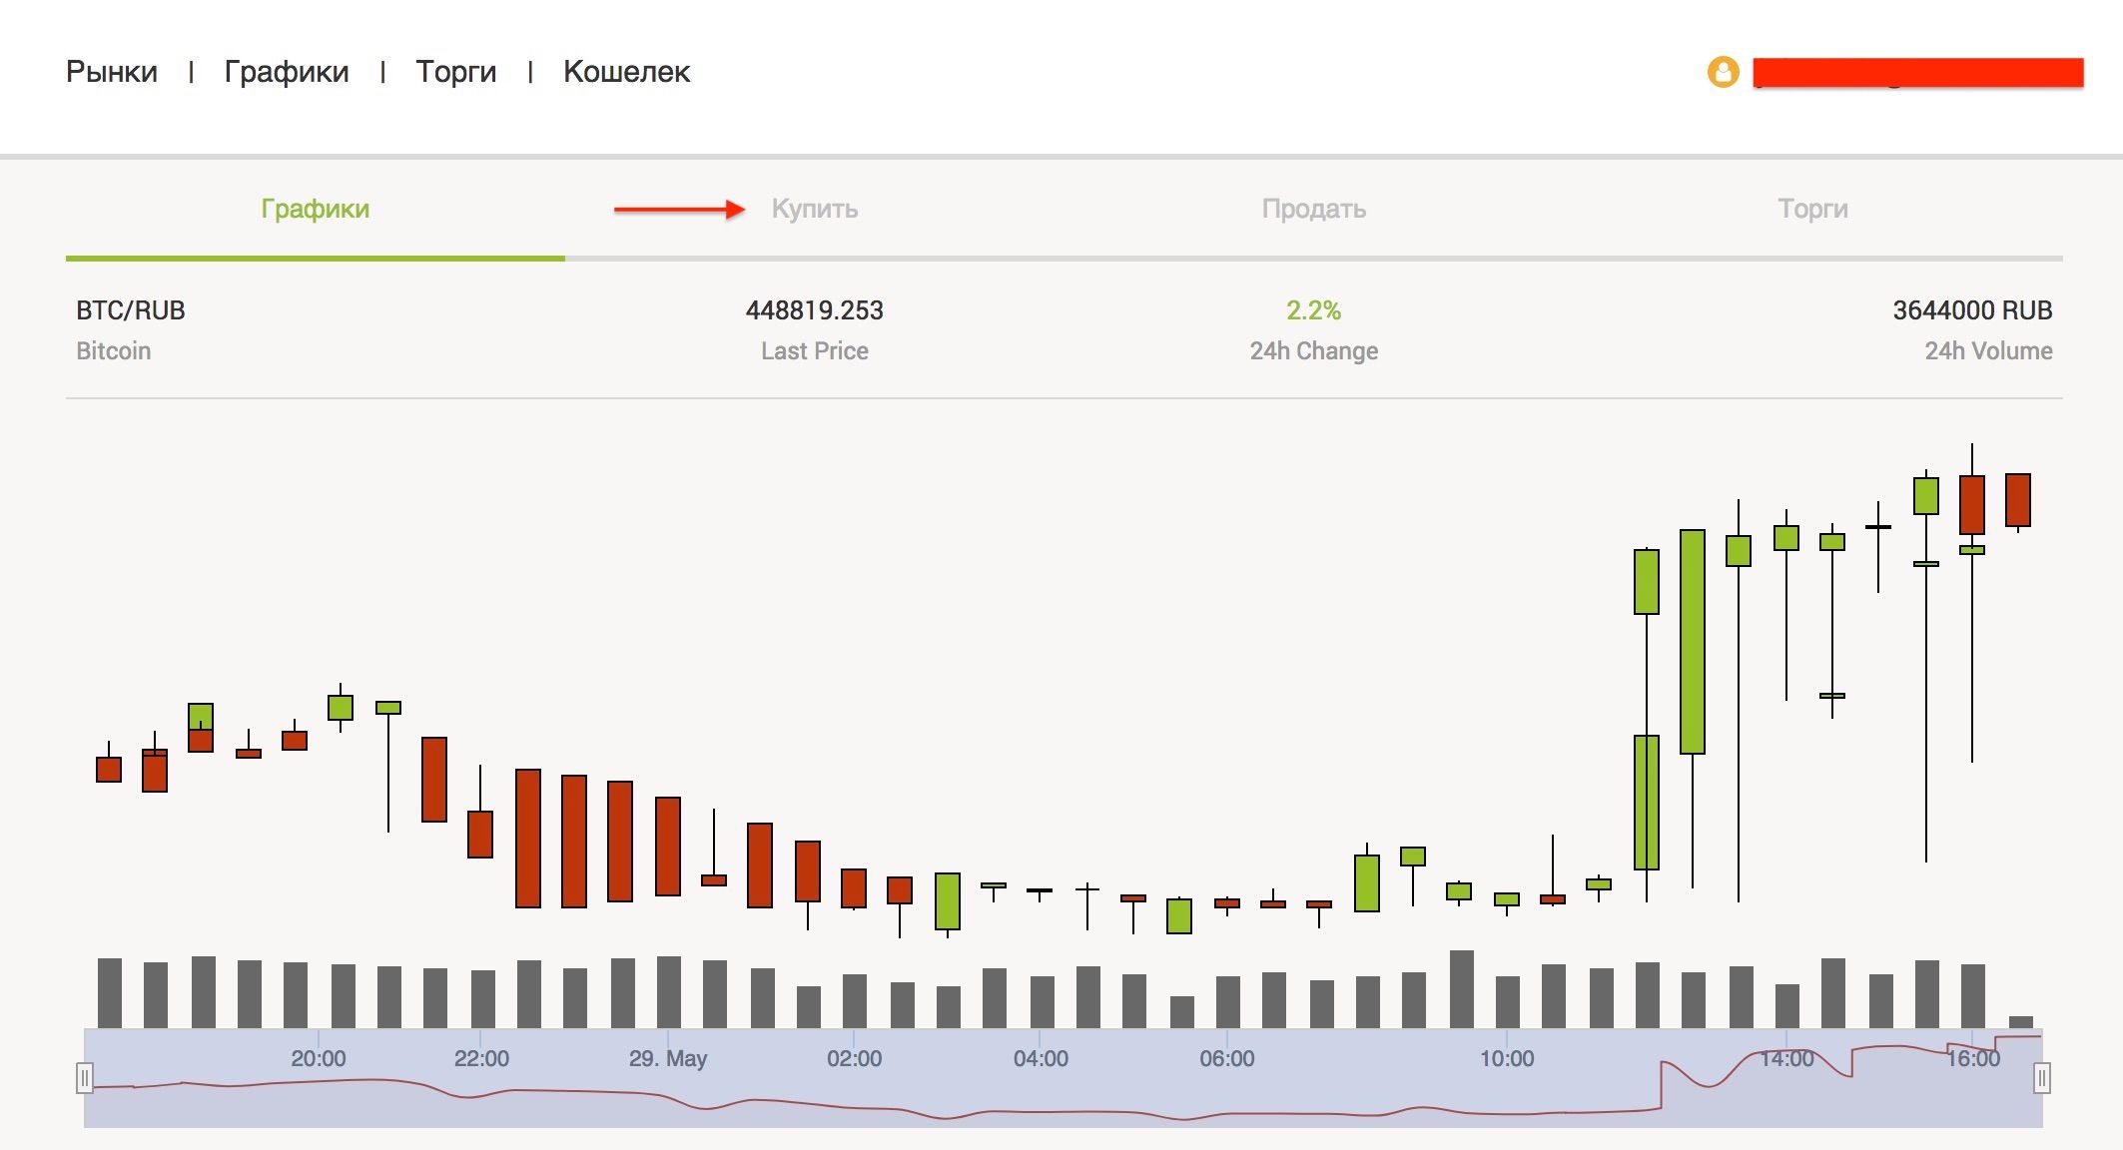Screen dimensions: 2123x1150
Task: Grab the left range navigator handle
Action: pyautogui.click(x=85, y=1078)
